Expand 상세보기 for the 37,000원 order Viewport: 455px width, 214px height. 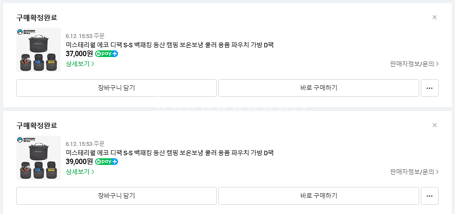point(80,64)
